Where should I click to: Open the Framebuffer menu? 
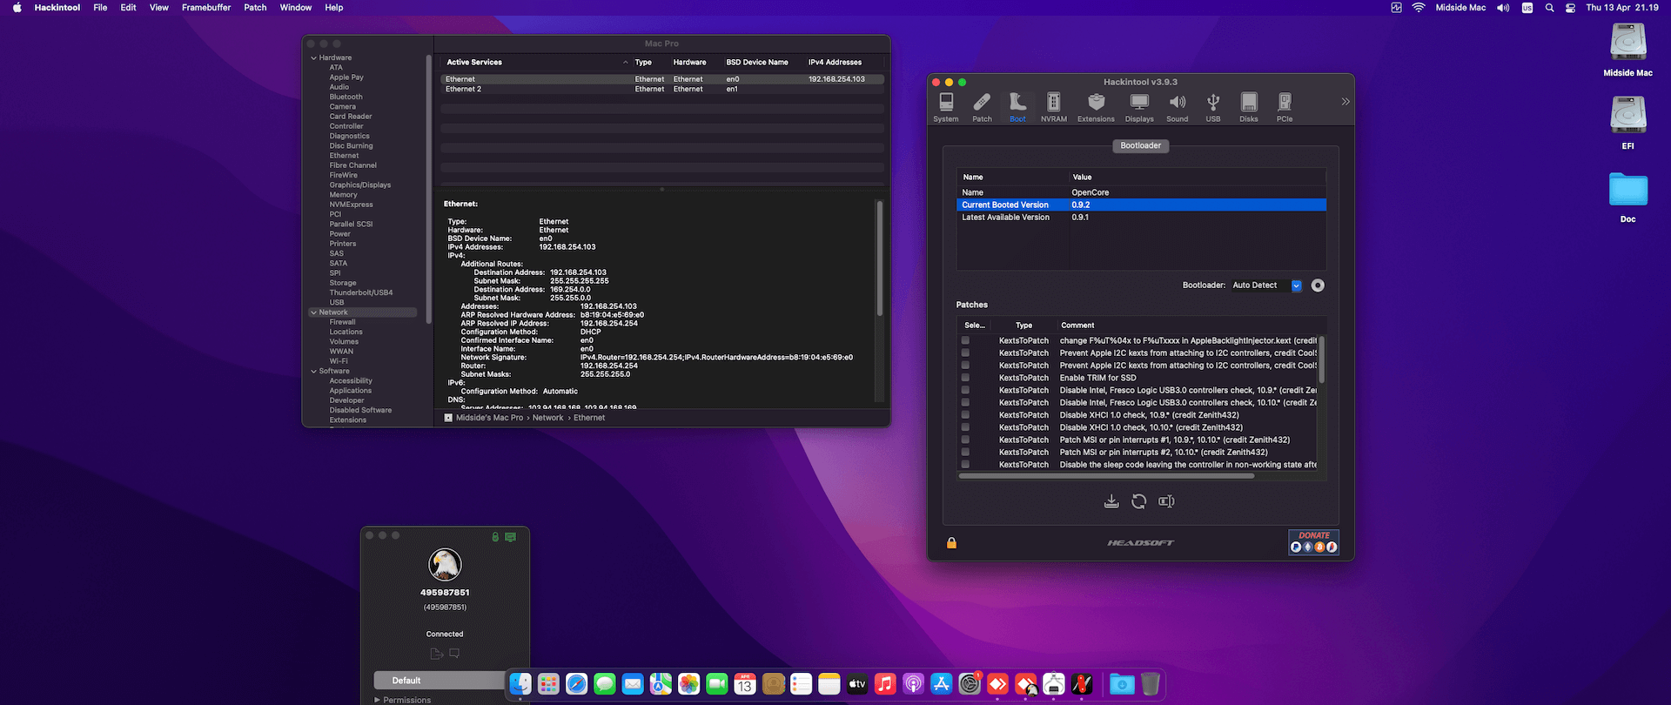206,8
